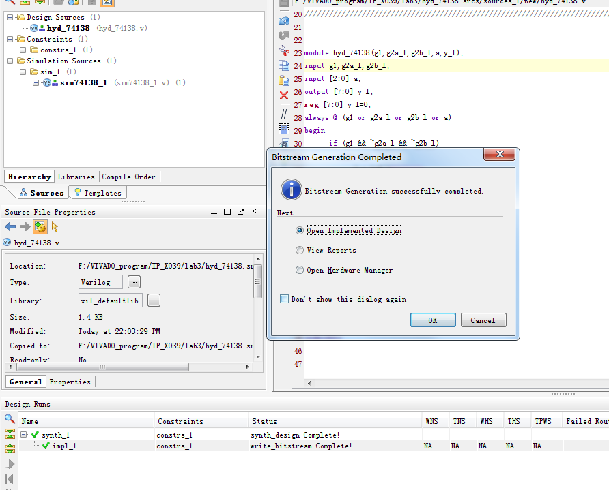
Task: Switch to the Compile Order tab
Action: coord(129,177)
